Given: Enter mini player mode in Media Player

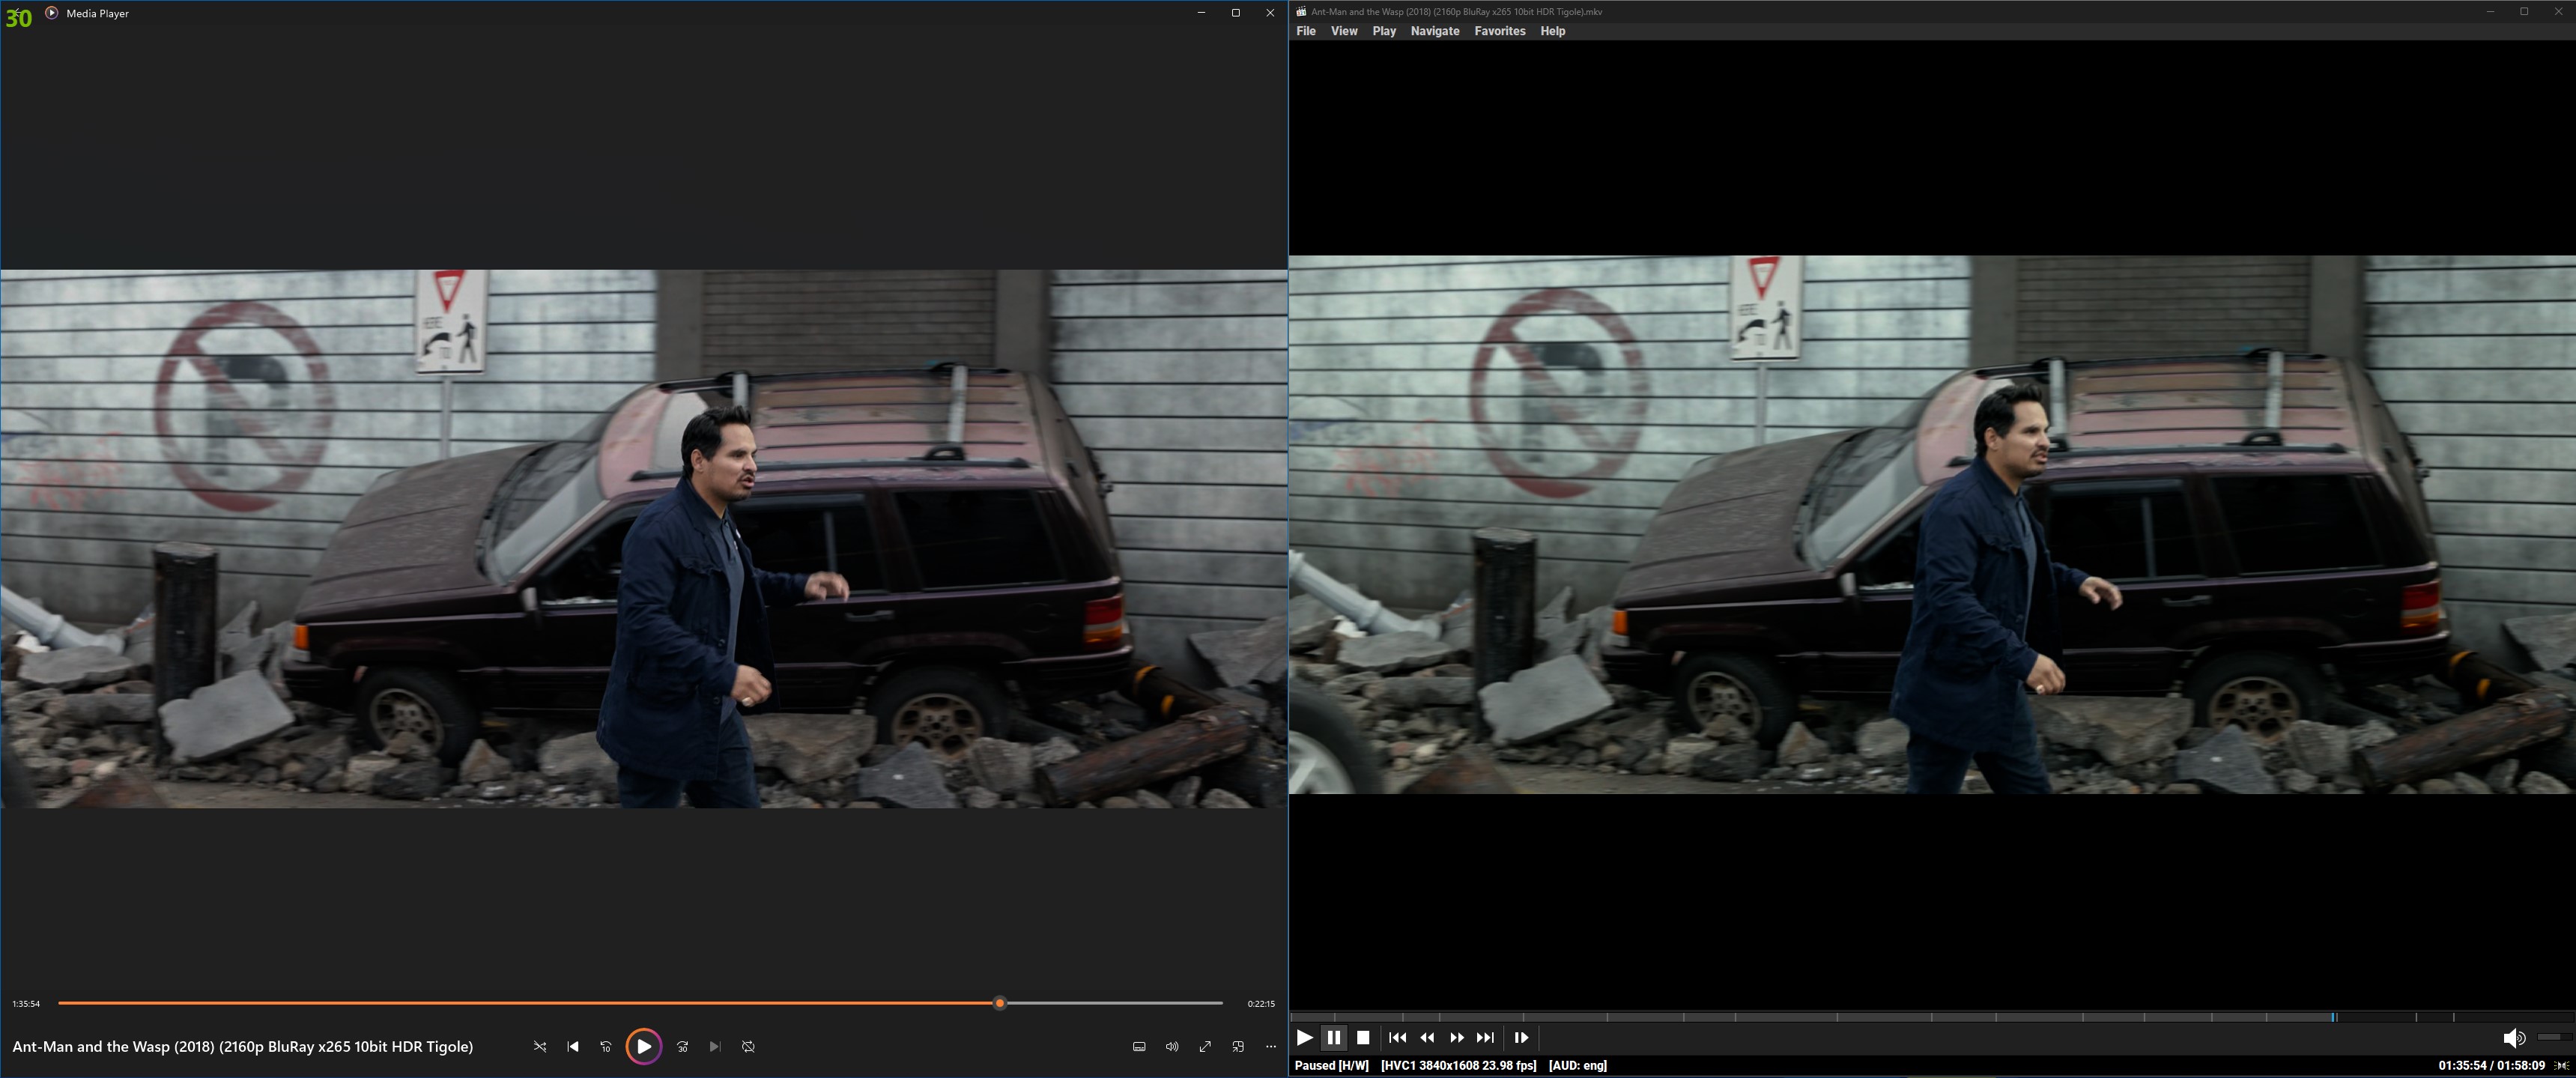Looking at the screenshot, I should [1238, 1046].
